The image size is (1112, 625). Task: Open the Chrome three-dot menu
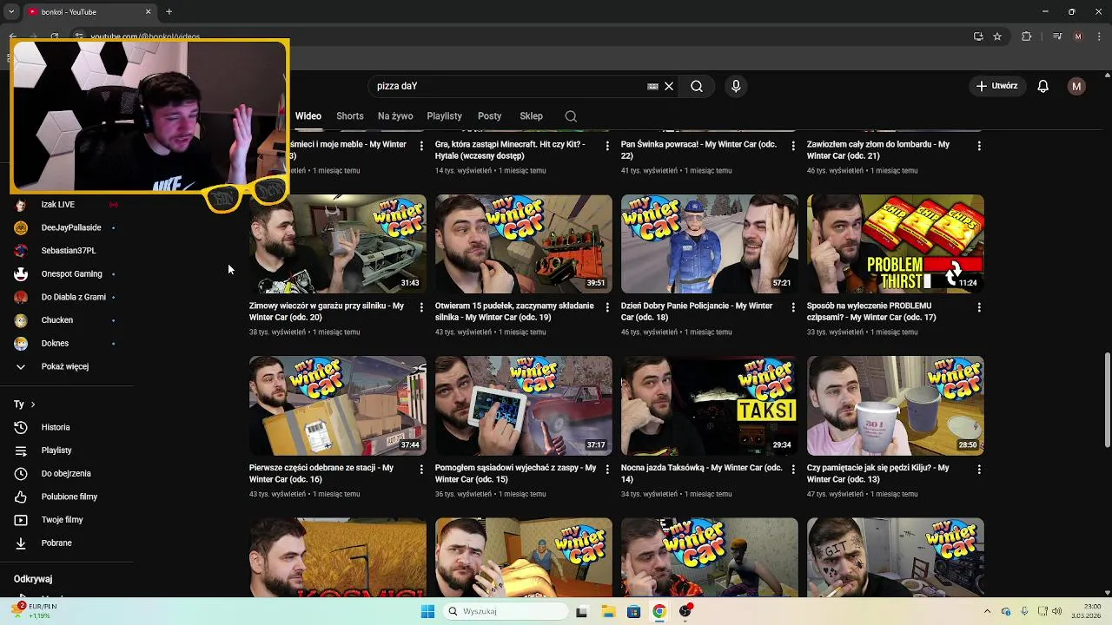1097,36
